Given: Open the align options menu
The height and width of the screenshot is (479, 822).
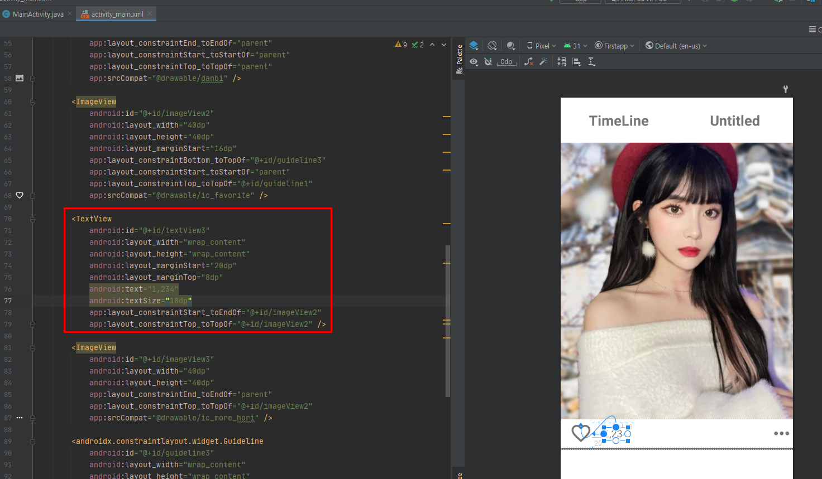Looking at the screenshot, I should pyautogui.click(x=577, y=62).
